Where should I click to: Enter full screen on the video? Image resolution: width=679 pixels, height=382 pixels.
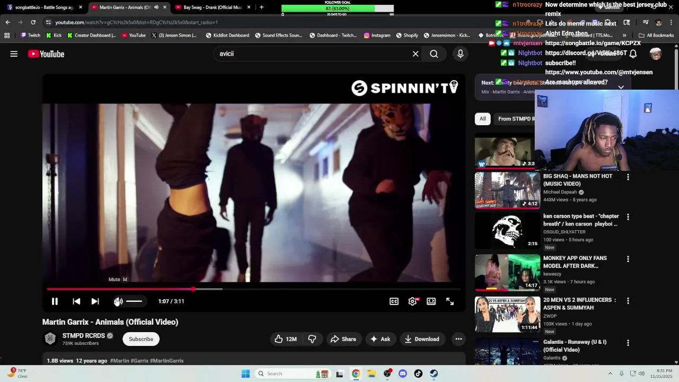pyautogui.click(x=450, y=301)
